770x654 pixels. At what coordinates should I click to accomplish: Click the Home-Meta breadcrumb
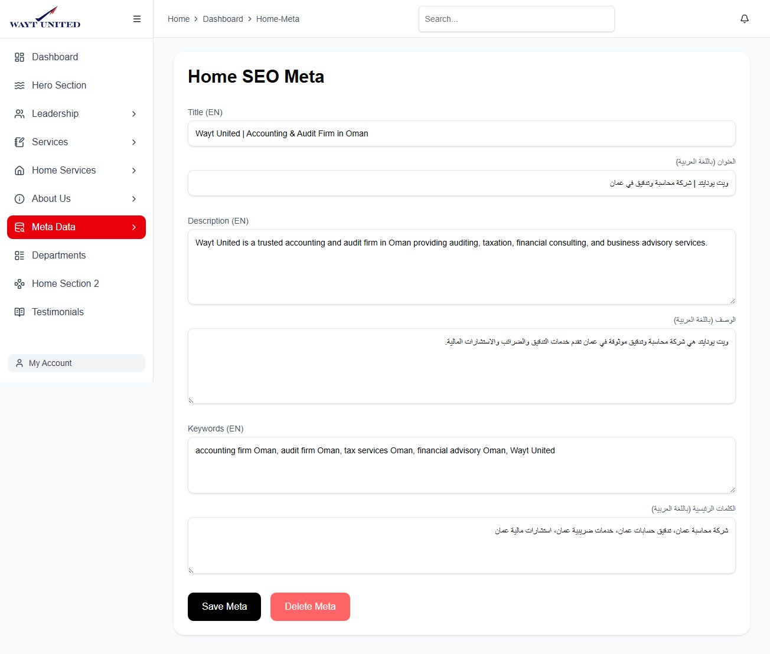point(278,19)
